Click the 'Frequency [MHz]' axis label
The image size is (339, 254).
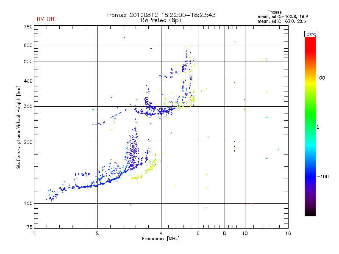[161, 239]
